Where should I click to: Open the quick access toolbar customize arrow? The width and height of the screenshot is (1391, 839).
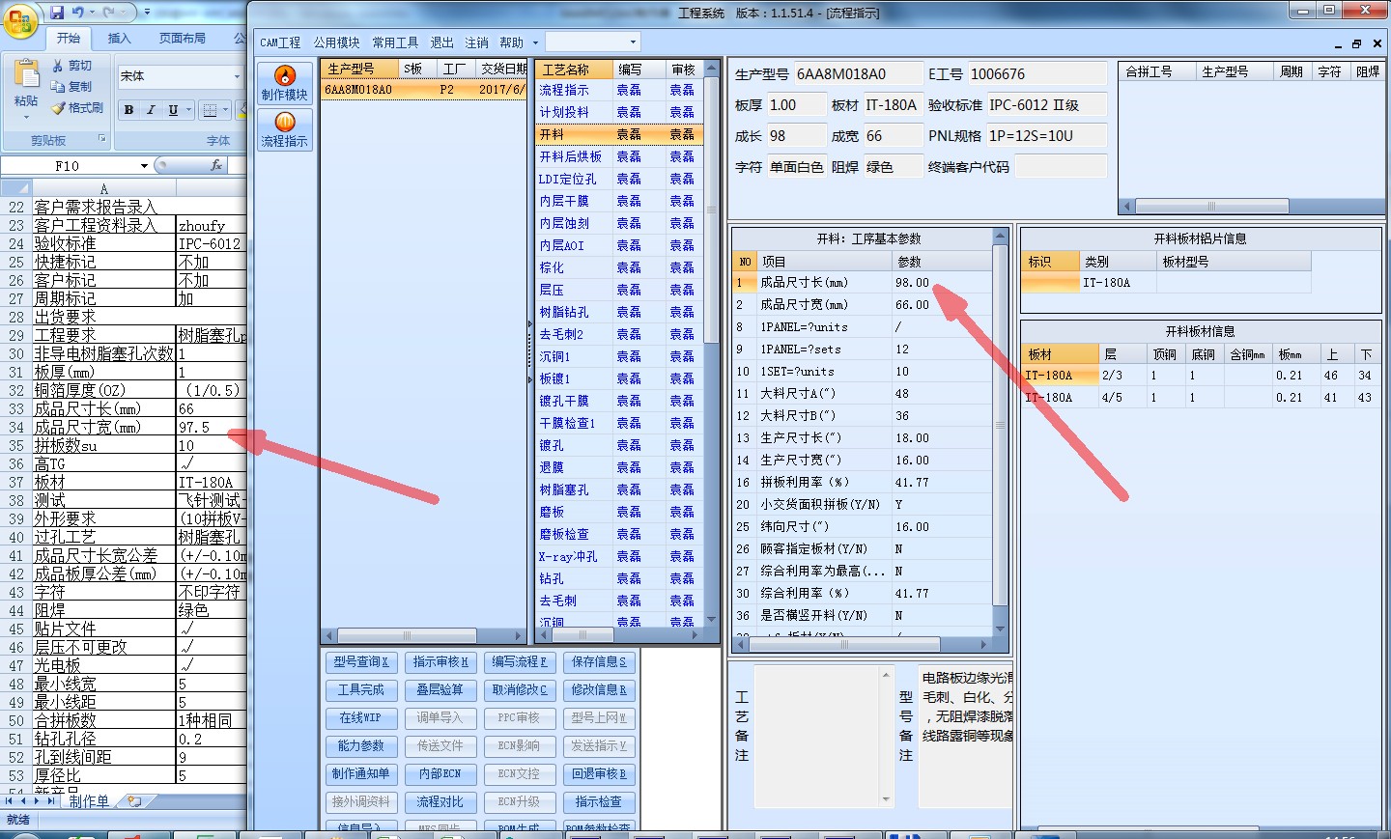pos(147,12)
